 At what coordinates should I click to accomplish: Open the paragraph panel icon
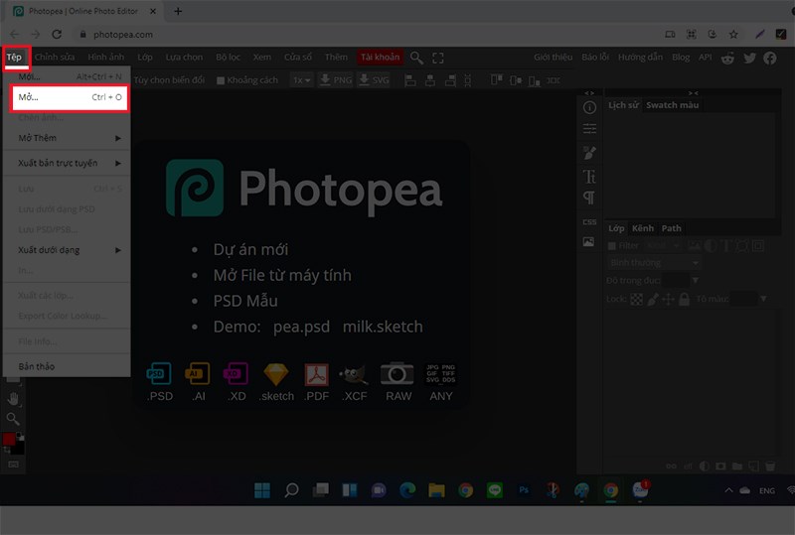(589, 199)
